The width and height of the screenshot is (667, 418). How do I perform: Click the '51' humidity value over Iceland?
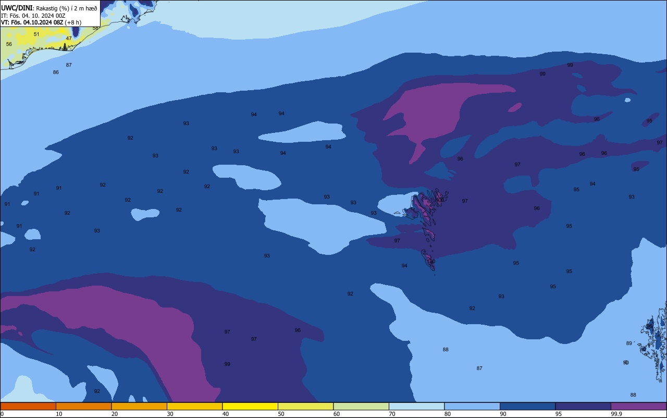[36, 34]
